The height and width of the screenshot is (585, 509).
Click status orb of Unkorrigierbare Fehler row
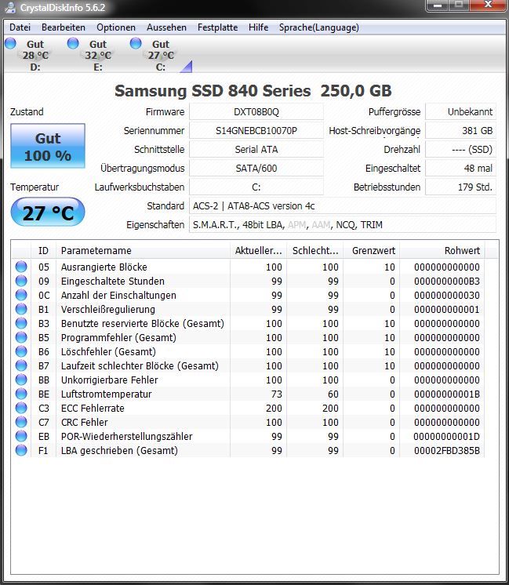21,380
